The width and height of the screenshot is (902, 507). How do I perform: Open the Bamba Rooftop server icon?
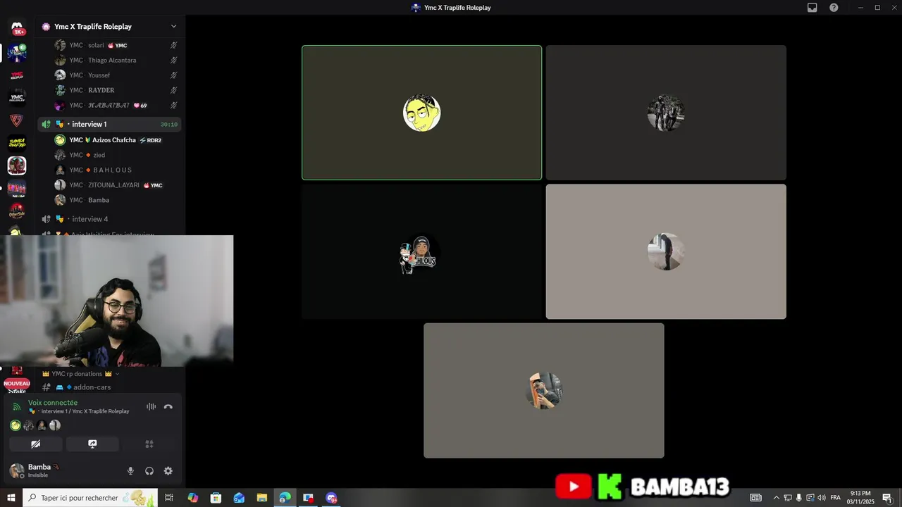[17, 143]
